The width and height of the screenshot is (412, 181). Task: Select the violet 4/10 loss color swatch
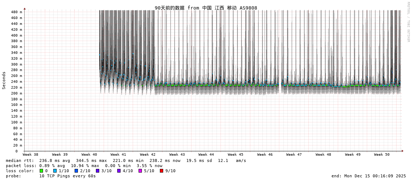(x=119, y=171)
